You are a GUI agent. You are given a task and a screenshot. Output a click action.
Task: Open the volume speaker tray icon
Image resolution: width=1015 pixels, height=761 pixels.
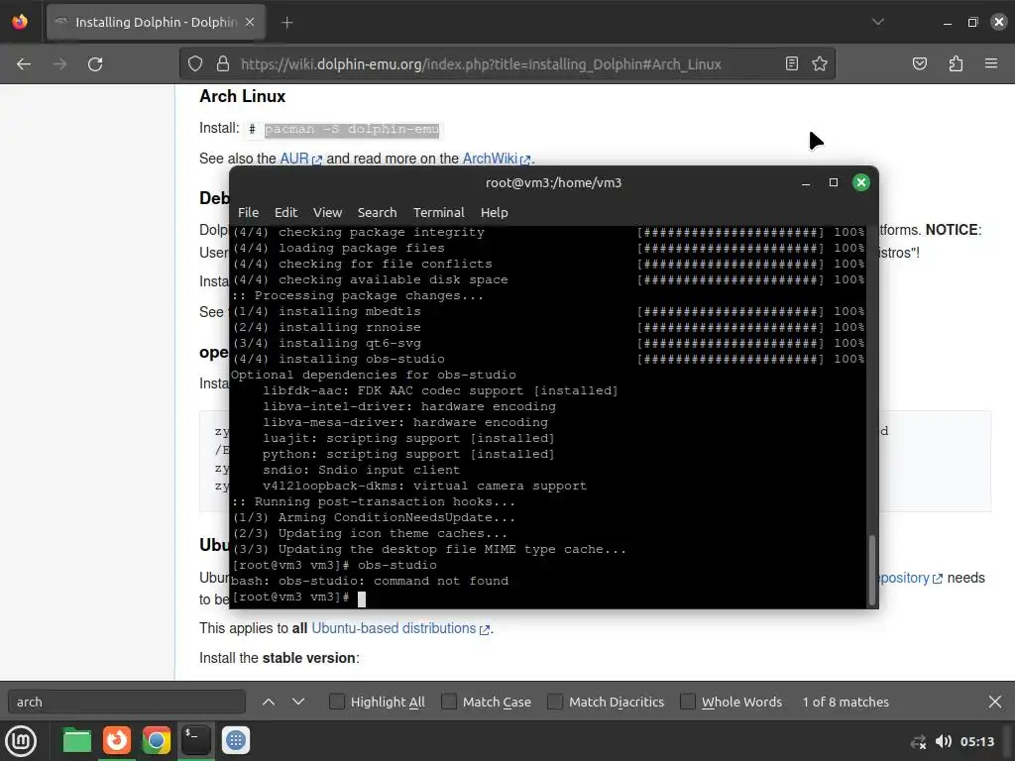point(944,741)
